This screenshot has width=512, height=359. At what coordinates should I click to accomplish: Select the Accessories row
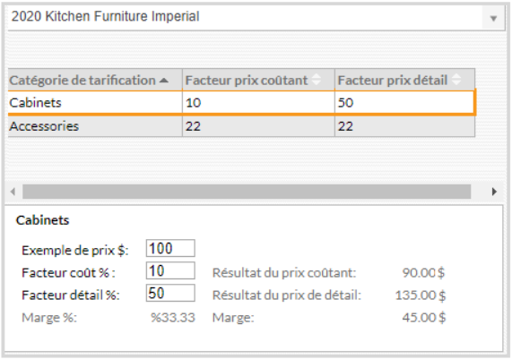pos(241,126)
